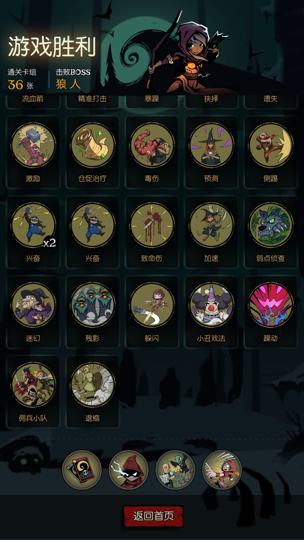Open the red-haired girl punching relic
304x540 pixels.
[x=222, y=470]
